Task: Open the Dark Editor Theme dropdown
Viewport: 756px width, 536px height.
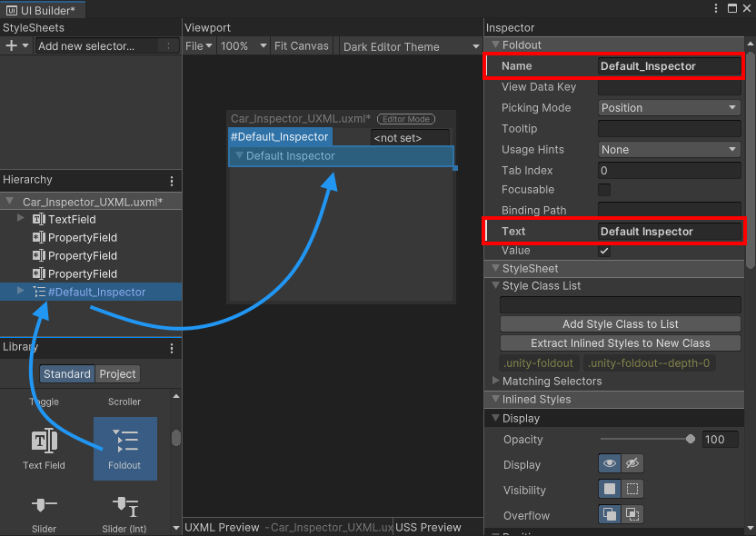Action: [409, 45]
